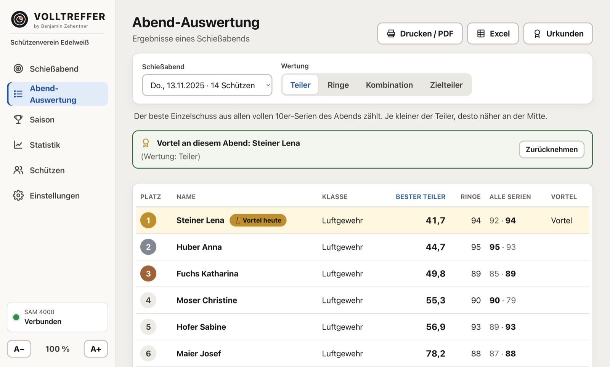Click the rank 4 badge

(x=148, y=300)
